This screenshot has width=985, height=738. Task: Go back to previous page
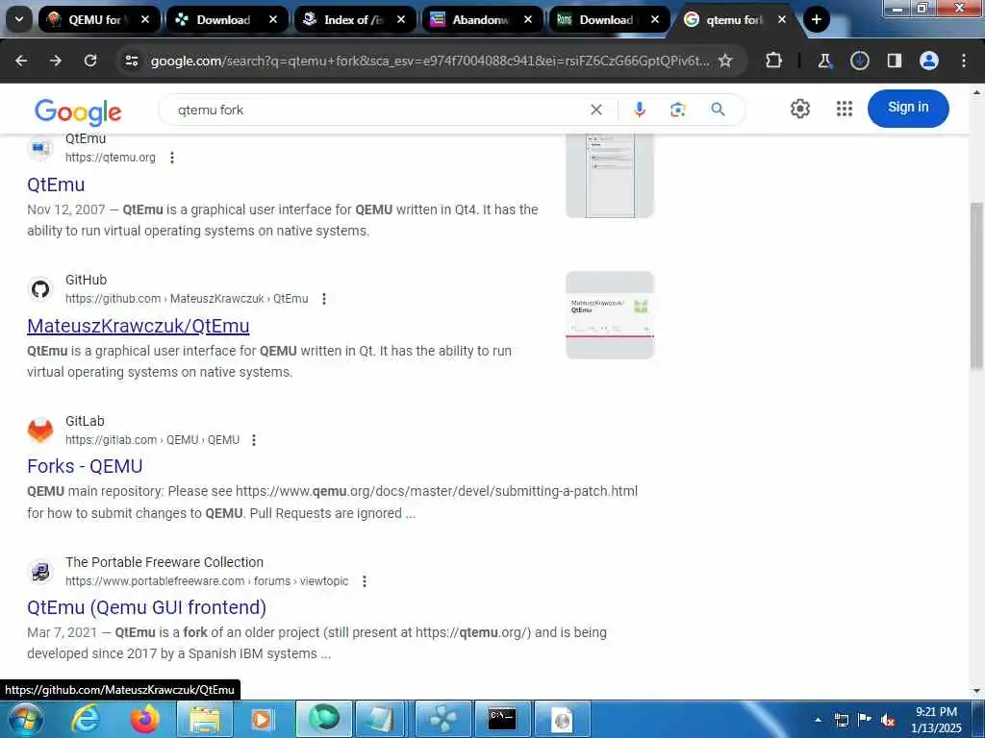point(21,61)
